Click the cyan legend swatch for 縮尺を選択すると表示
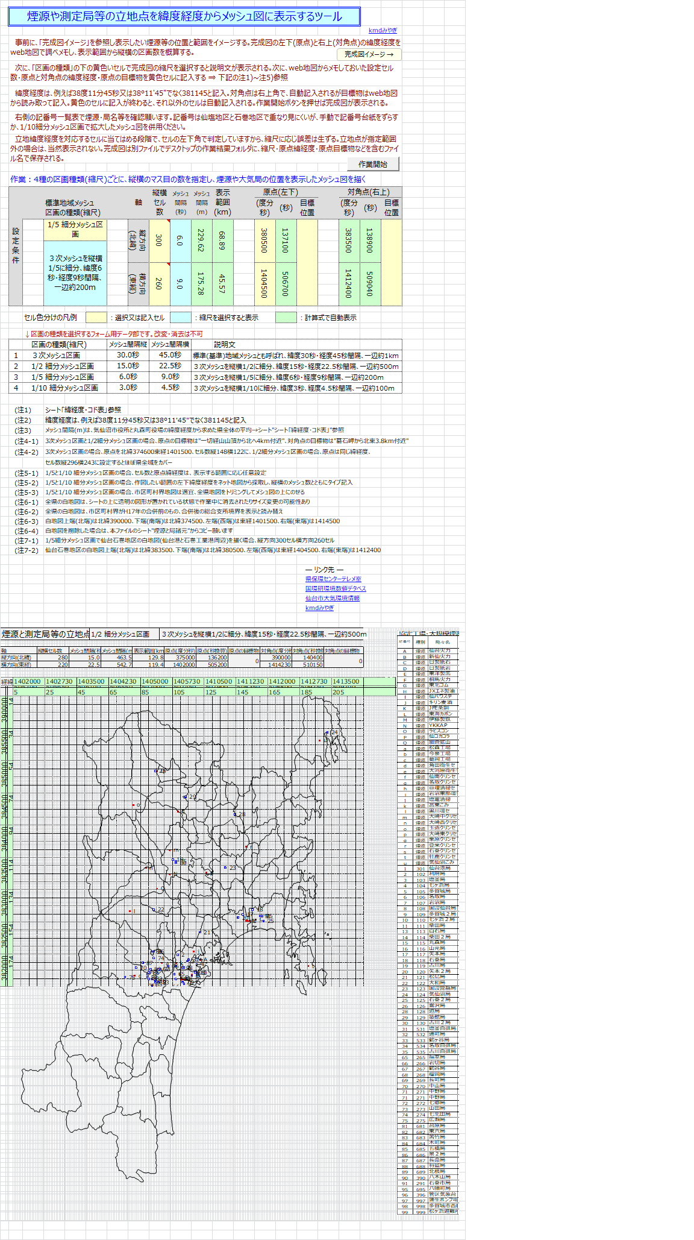The height and width of the screenshot is (1240, 694). tap(181, 317)
